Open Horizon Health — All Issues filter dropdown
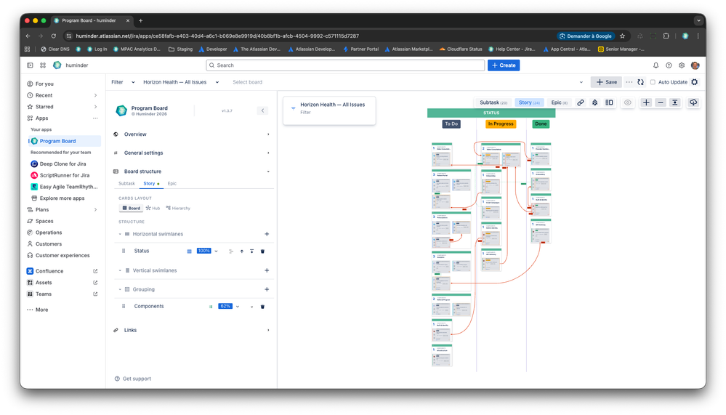 tap(180, 82)
